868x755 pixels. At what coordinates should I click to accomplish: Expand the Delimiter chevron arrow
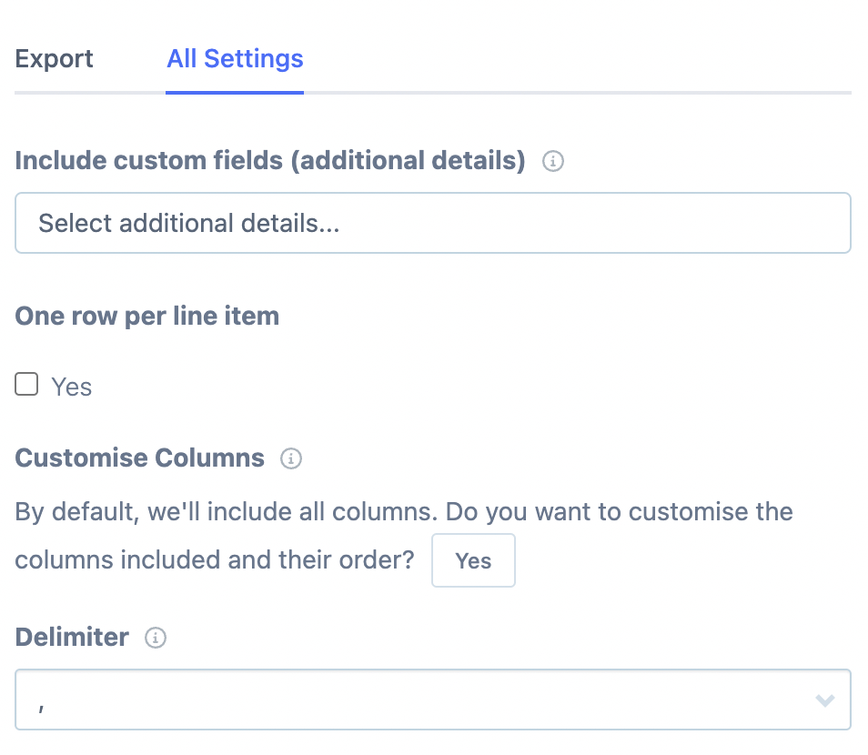825,700
